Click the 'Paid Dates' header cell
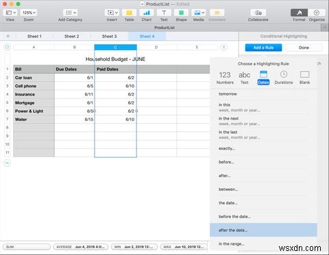This screenshot has width=329, height=255. (x=116, y=69)
